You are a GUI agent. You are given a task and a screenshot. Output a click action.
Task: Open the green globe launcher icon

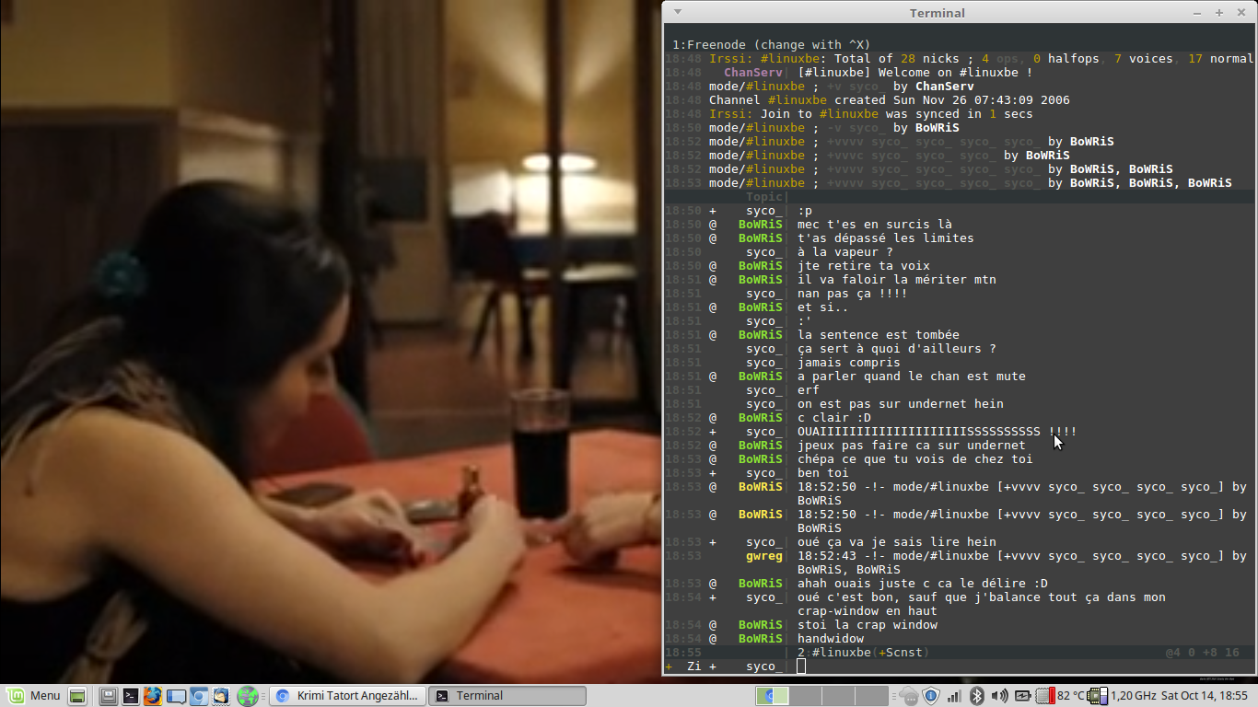(x=247, y=696)
